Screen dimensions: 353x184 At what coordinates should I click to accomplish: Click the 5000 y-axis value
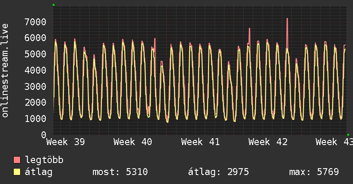(36, 54)
